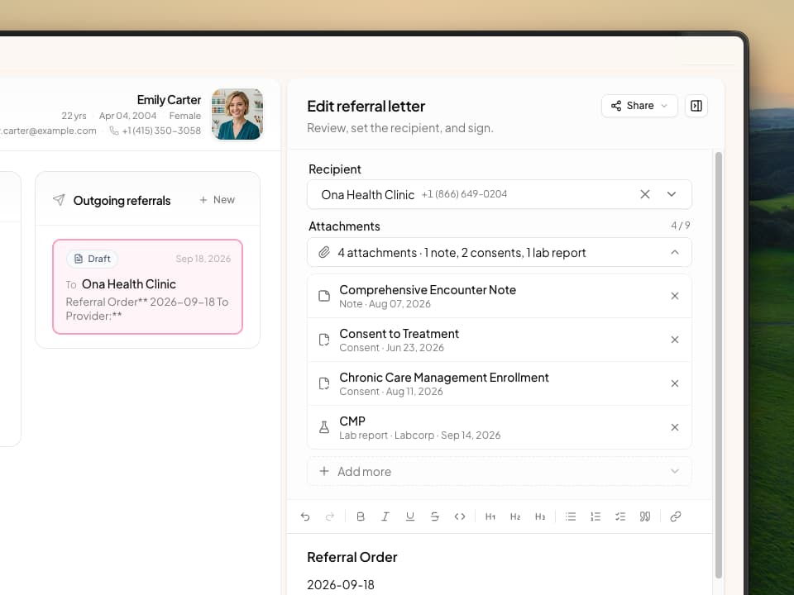Apply Heading 3 style

coord(540,516)
